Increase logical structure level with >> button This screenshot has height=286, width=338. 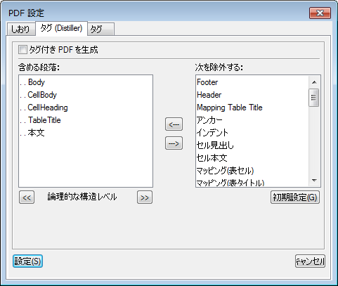145,197
